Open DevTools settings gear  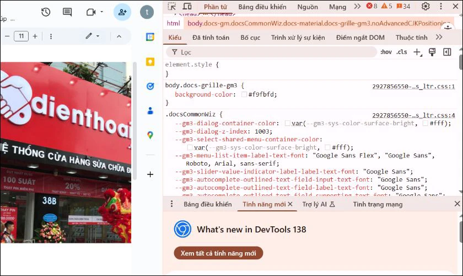tap(426, 6)
